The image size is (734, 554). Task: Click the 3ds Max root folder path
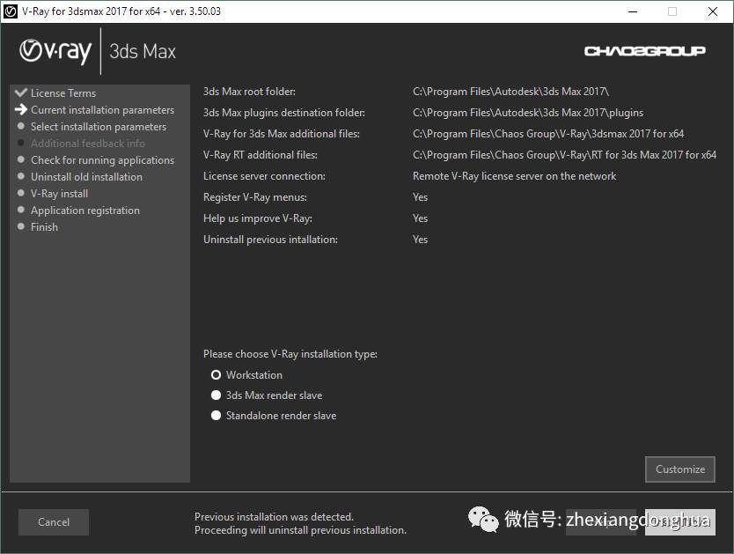pyautogui.click(x=510, y=92)
